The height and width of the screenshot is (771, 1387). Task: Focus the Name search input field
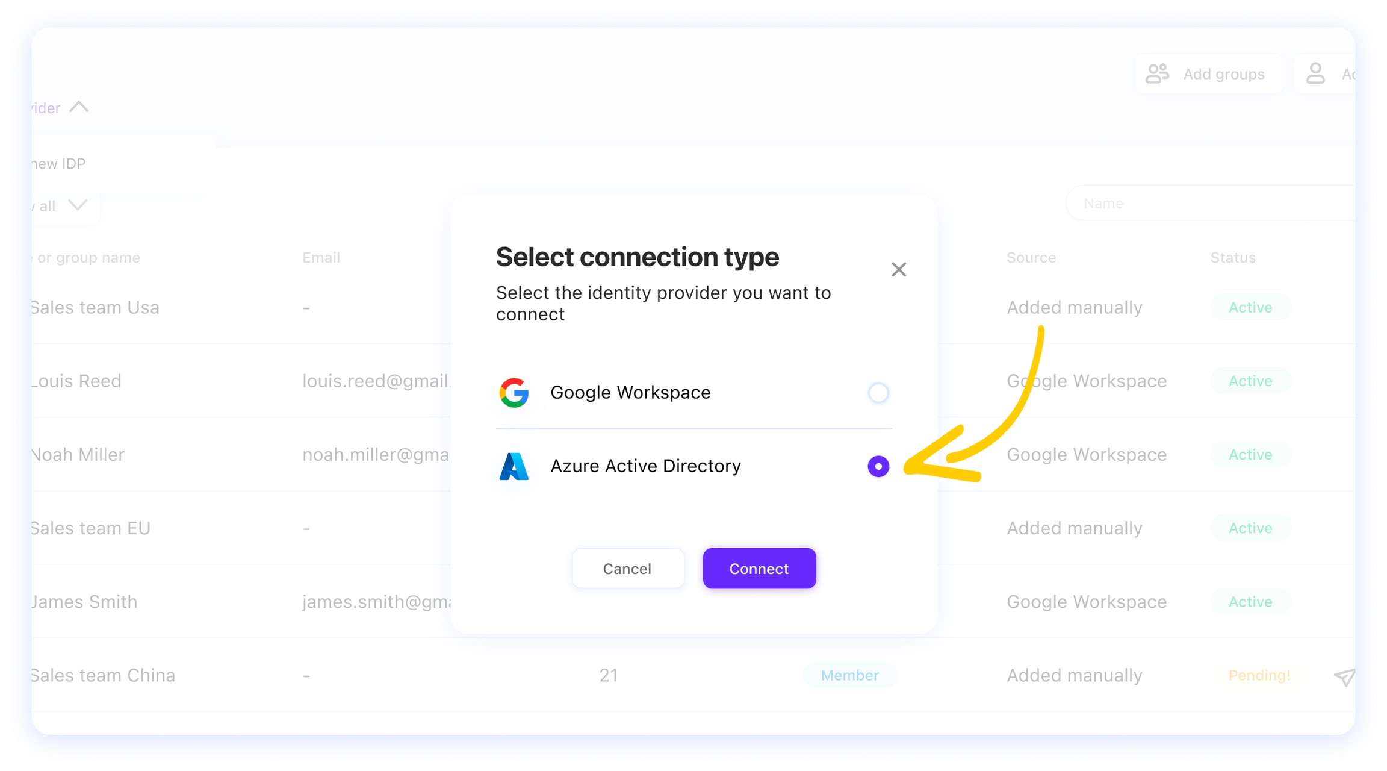click(1210, 204)
